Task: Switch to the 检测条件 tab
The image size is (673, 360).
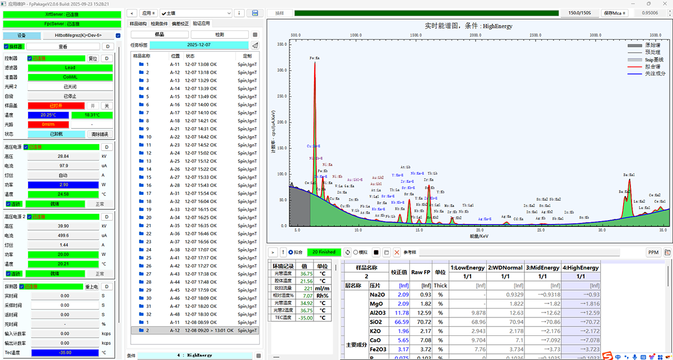Action: coord(159,24)
